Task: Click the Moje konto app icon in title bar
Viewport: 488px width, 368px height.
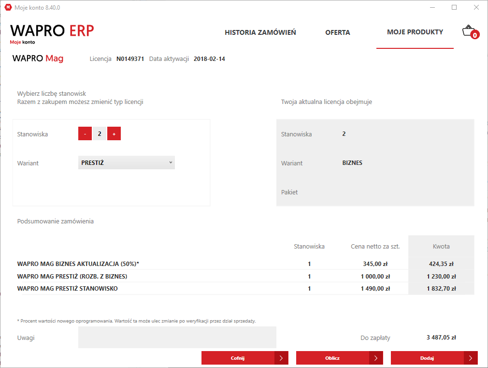Action: (x=8, y=7)
